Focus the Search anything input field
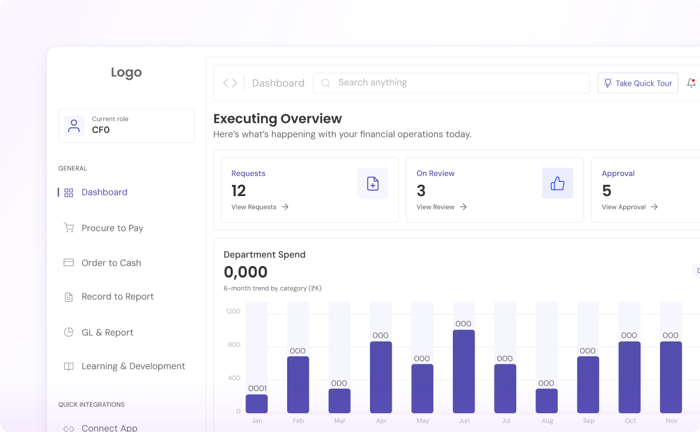700x432 pixels. (451, 83)
